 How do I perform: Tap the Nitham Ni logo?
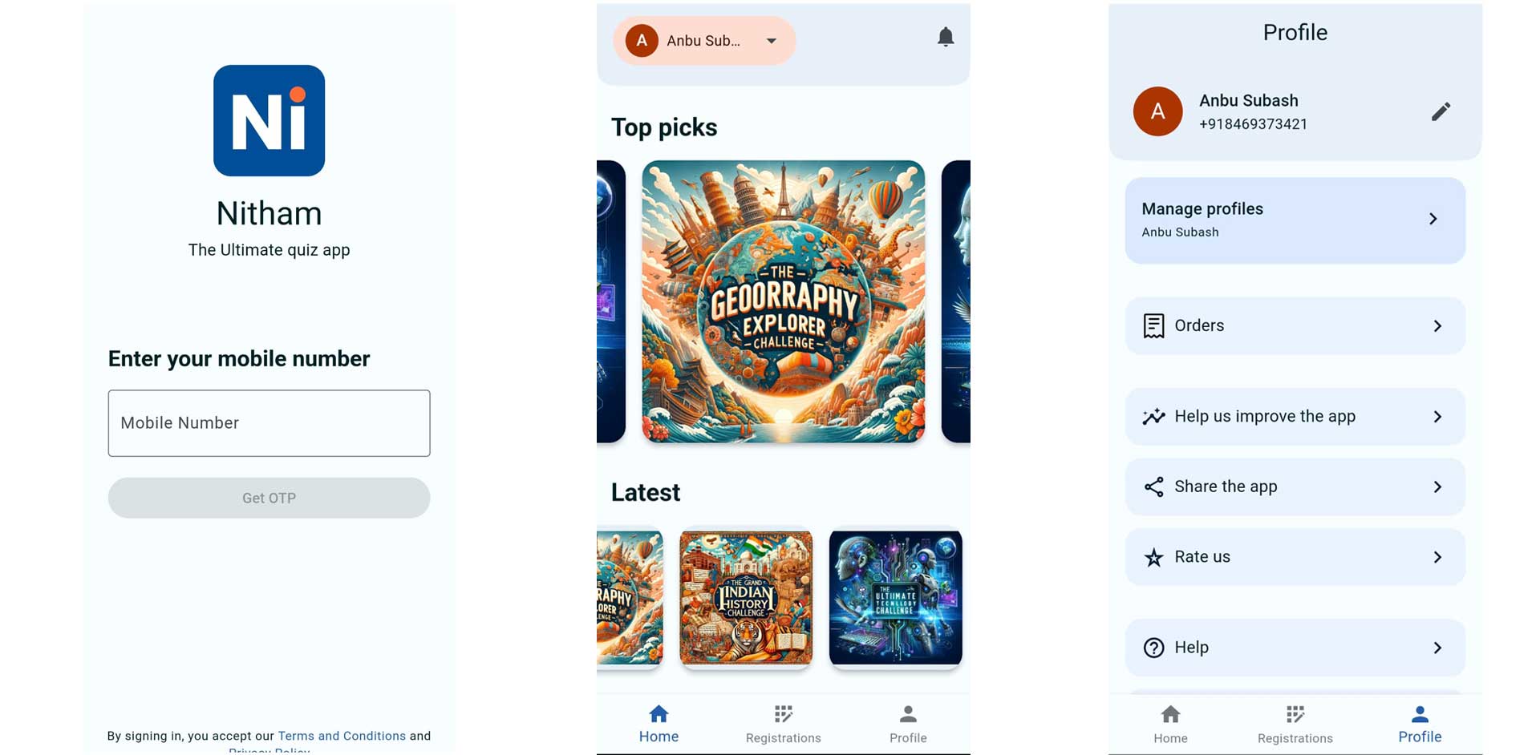269,120
